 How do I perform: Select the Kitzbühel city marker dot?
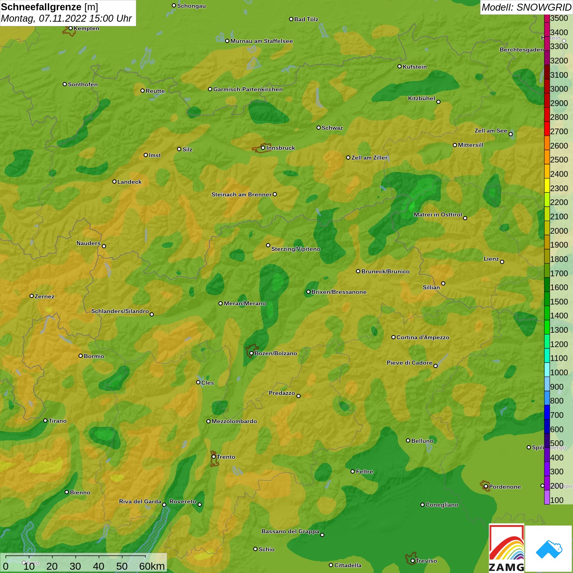click(438, 102)
